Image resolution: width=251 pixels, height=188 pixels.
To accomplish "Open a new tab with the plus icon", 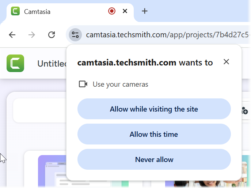I will point(145,11).
